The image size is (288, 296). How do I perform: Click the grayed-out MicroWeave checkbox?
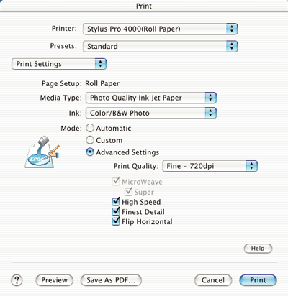click(x=116, y=182)
